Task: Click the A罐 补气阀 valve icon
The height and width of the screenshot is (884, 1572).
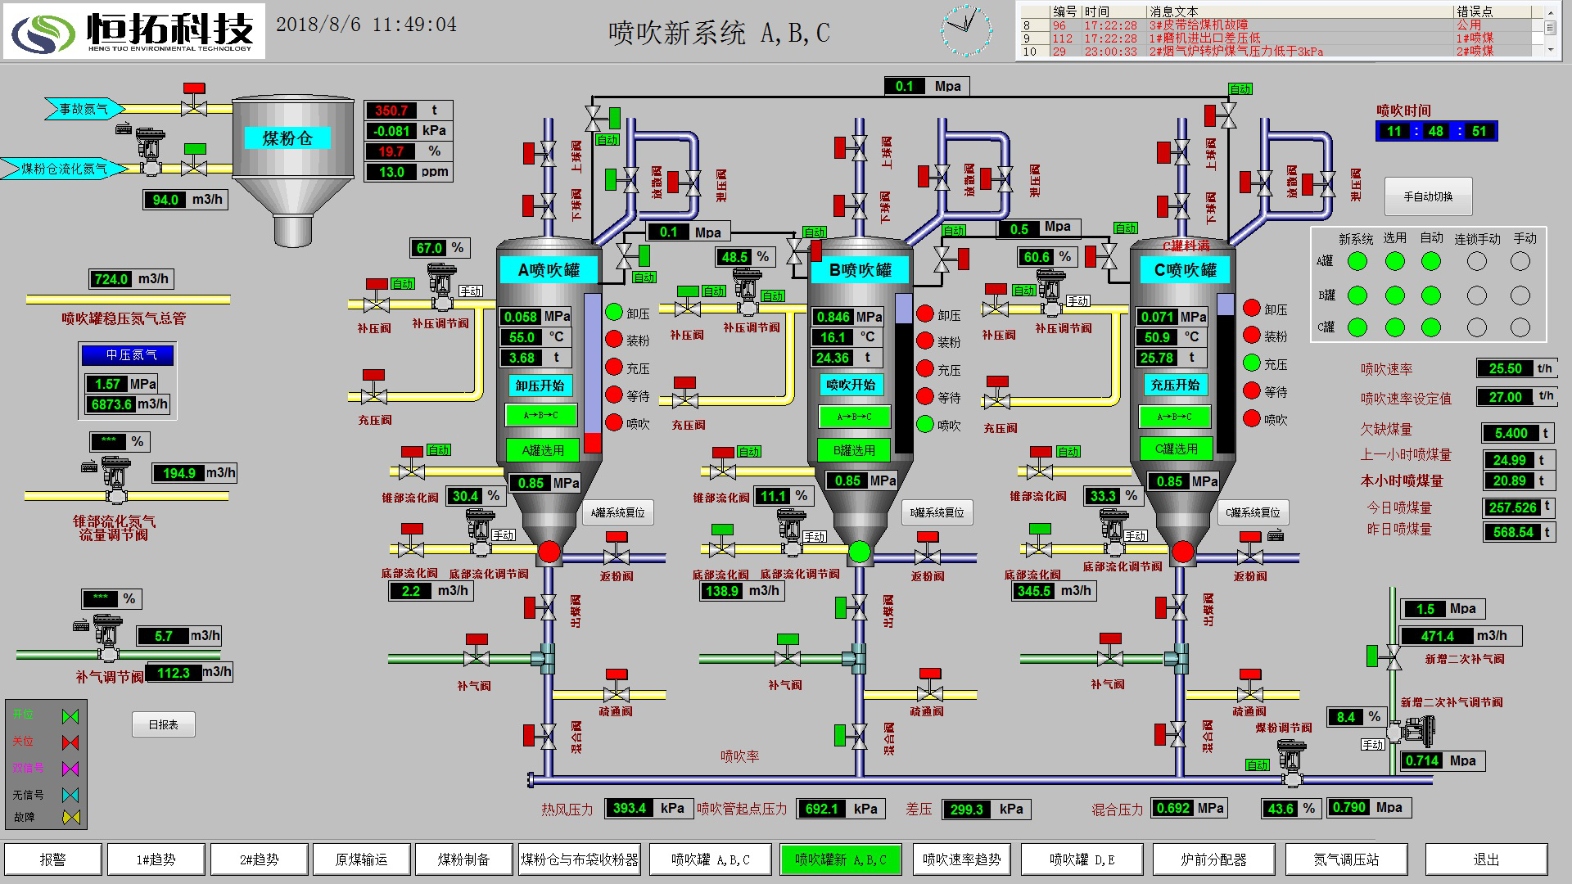Action: [x=477, y=652]
